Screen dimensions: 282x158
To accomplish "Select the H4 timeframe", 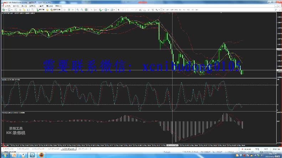I will 184,10.
